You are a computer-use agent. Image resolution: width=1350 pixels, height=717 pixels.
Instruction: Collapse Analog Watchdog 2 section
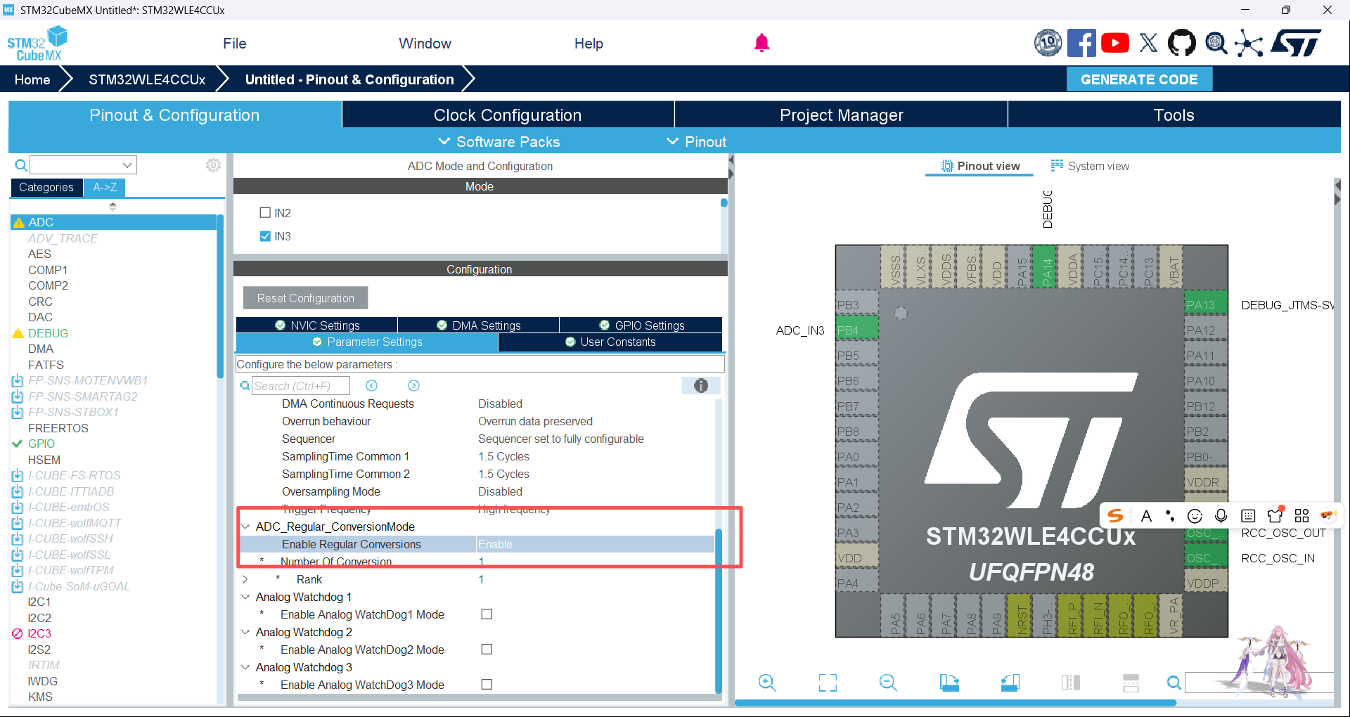tap(245, 632)
